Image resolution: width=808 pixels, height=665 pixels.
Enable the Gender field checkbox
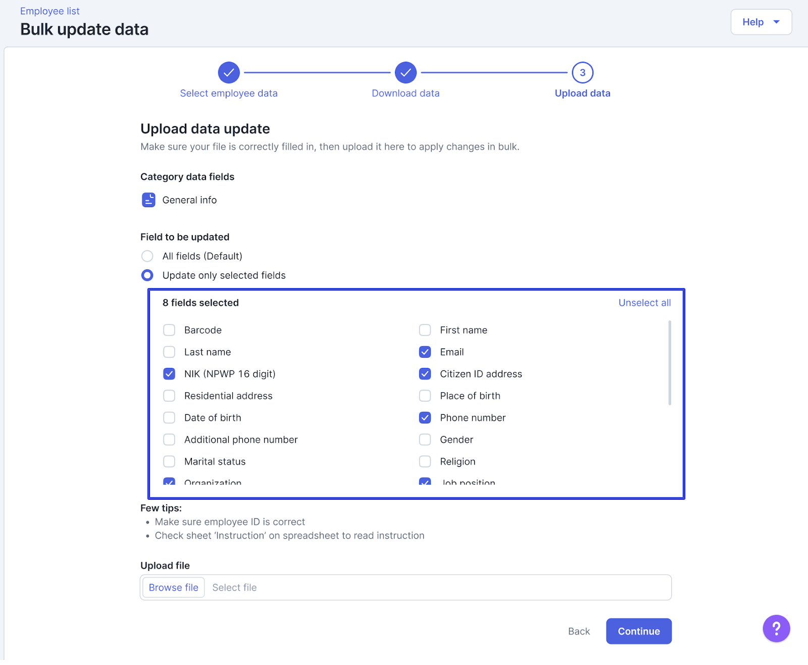coord(425,440)
